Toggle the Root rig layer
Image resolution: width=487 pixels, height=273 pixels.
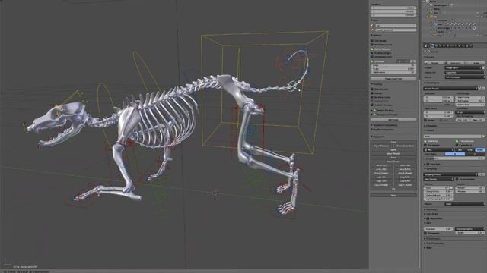click(393, 196)
